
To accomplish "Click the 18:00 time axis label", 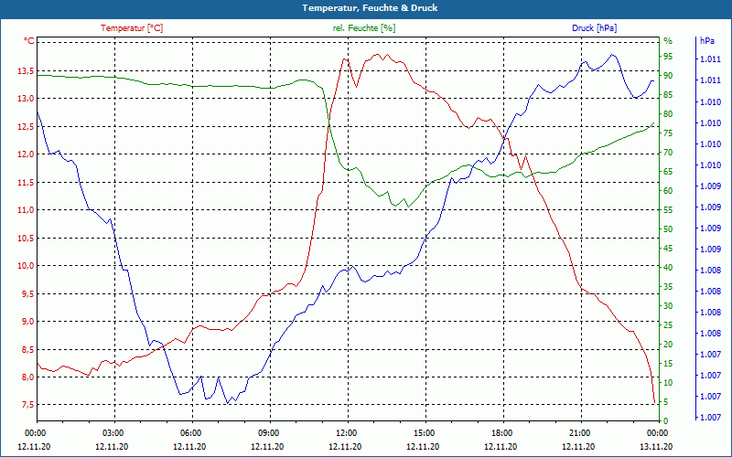I will click(501, 432).
